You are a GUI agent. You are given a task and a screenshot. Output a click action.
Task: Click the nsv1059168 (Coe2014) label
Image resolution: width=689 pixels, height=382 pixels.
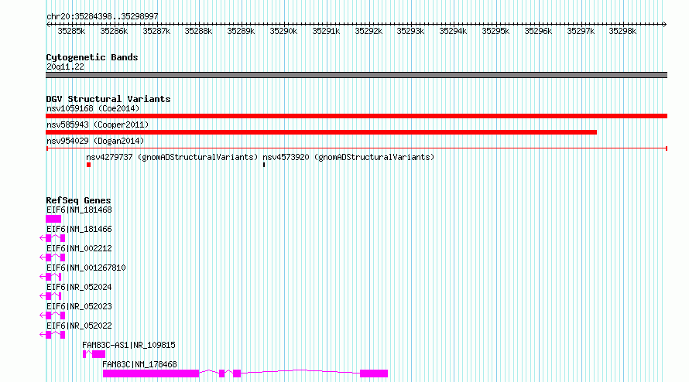[93, 108]
